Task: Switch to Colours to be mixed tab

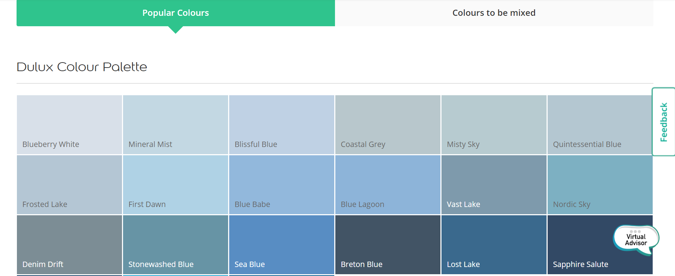Action: (x=494, y=13)
